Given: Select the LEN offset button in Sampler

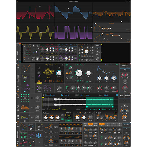Looking at the screenshot, I should (x=69, y=121).
